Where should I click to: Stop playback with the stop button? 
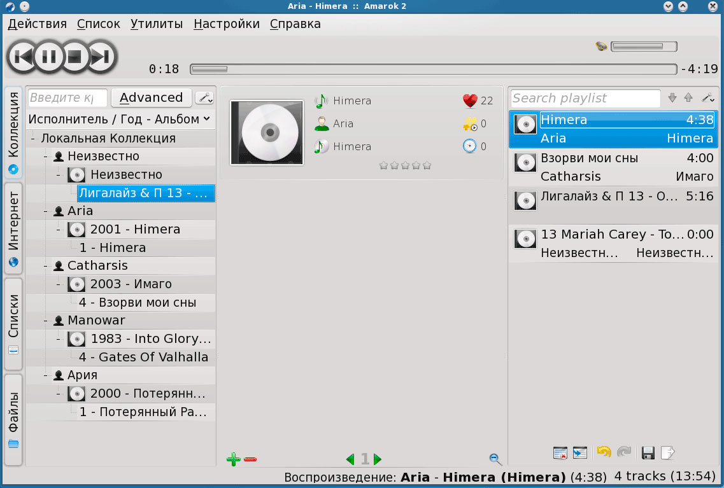[75, 57]
